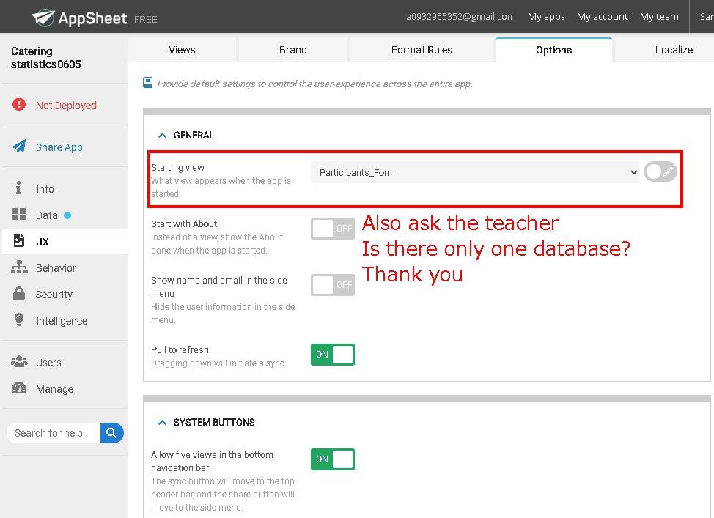
Task: Open My apps in top bar
Action: pos(546,17)
